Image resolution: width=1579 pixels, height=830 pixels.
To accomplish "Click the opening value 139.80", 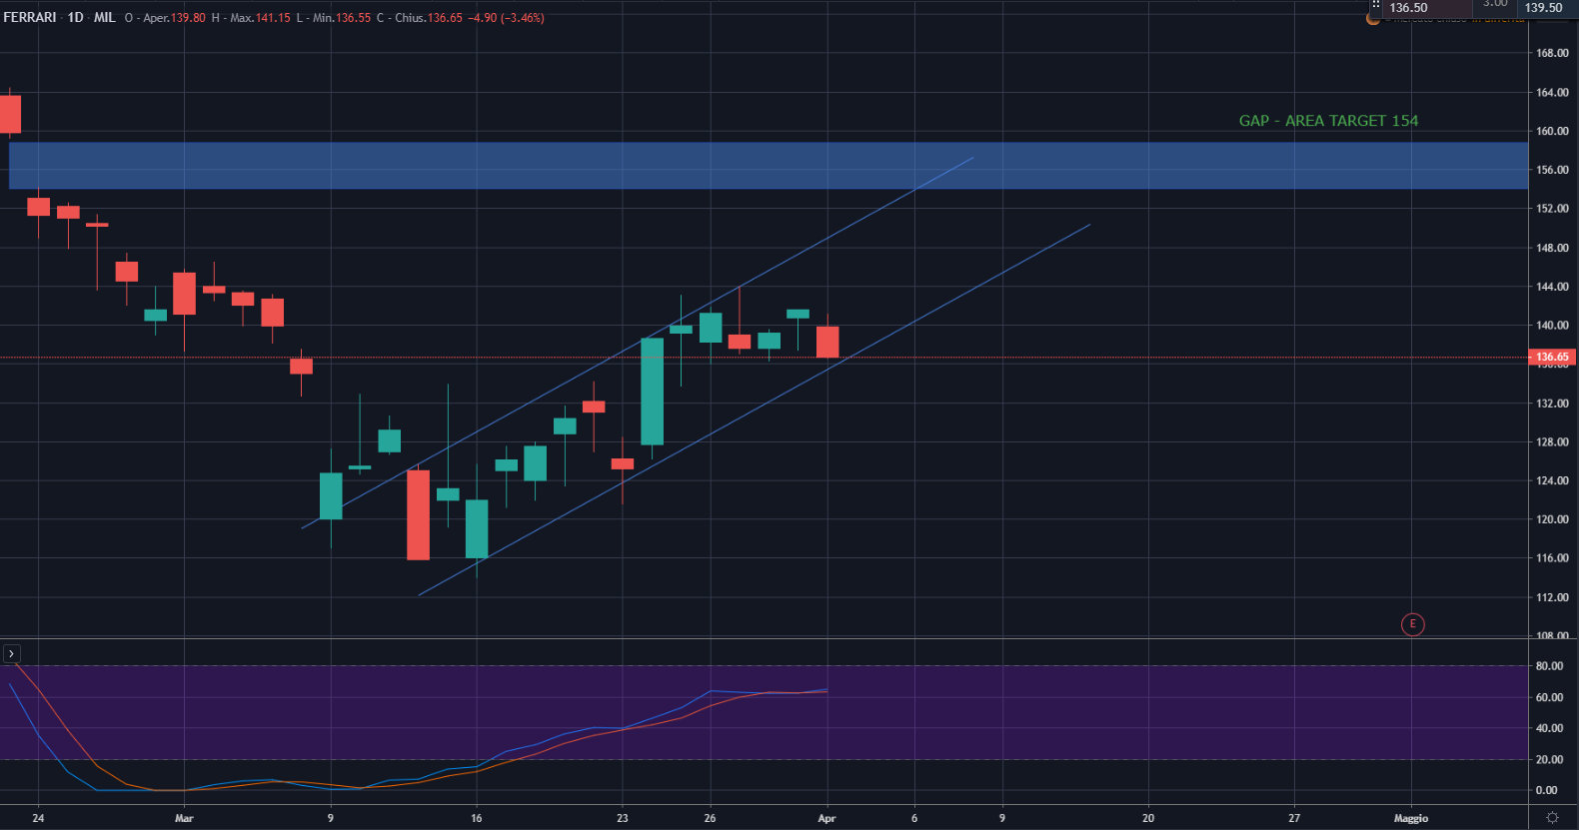I will click(188, 18).
